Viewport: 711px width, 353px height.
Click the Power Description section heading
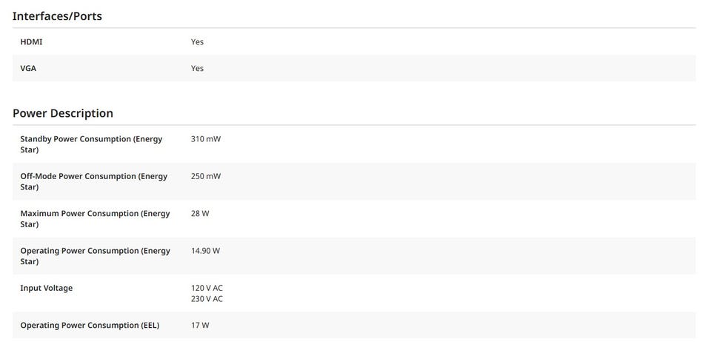click(63, 113)
